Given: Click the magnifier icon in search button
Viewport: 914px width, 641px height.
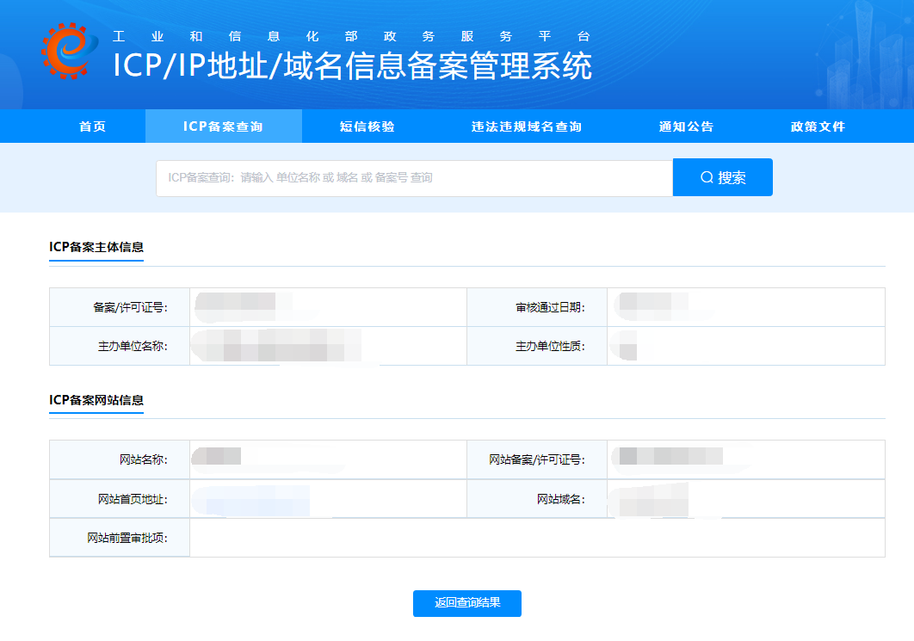Looking at the screenshot, I should coord(707,178).
